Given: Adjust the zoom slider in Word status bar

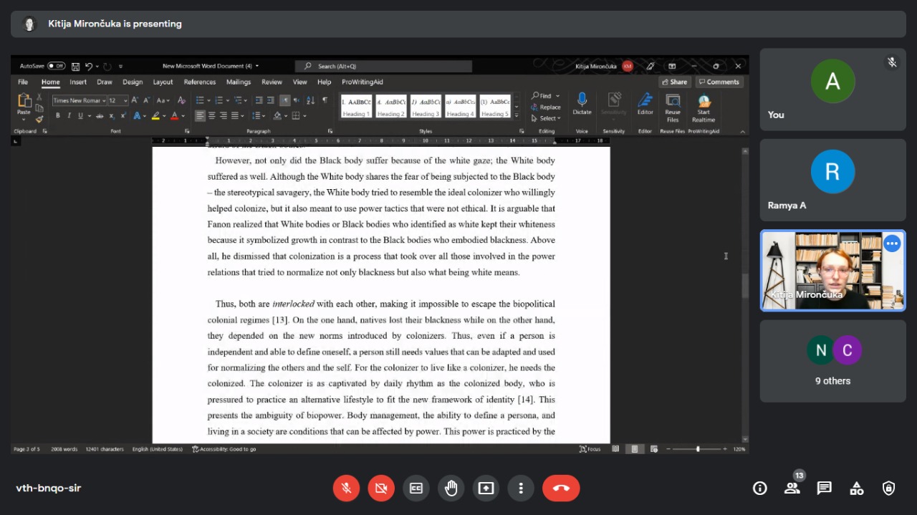Looking at the screenshot, I should [698, 449].
